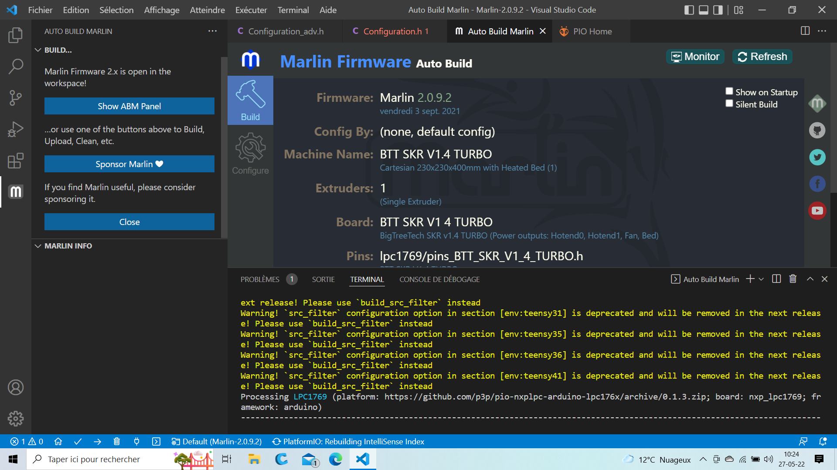Open the PROBLÈMES panel tab
Image resolution: width=837 pixels, height=470 pixels.
pos(260,279)
